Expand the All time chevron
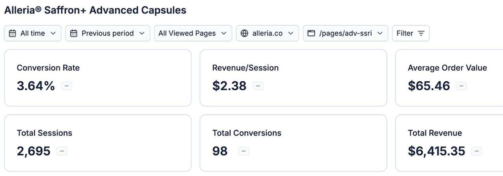The image size is (503, 176). pyautogui.click(x=53, y=33)
